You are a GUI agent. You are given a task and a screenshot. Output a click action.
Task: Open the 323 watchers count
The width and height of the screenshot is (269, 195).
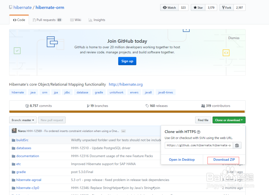pyautogui.click(x=183, y=8)
